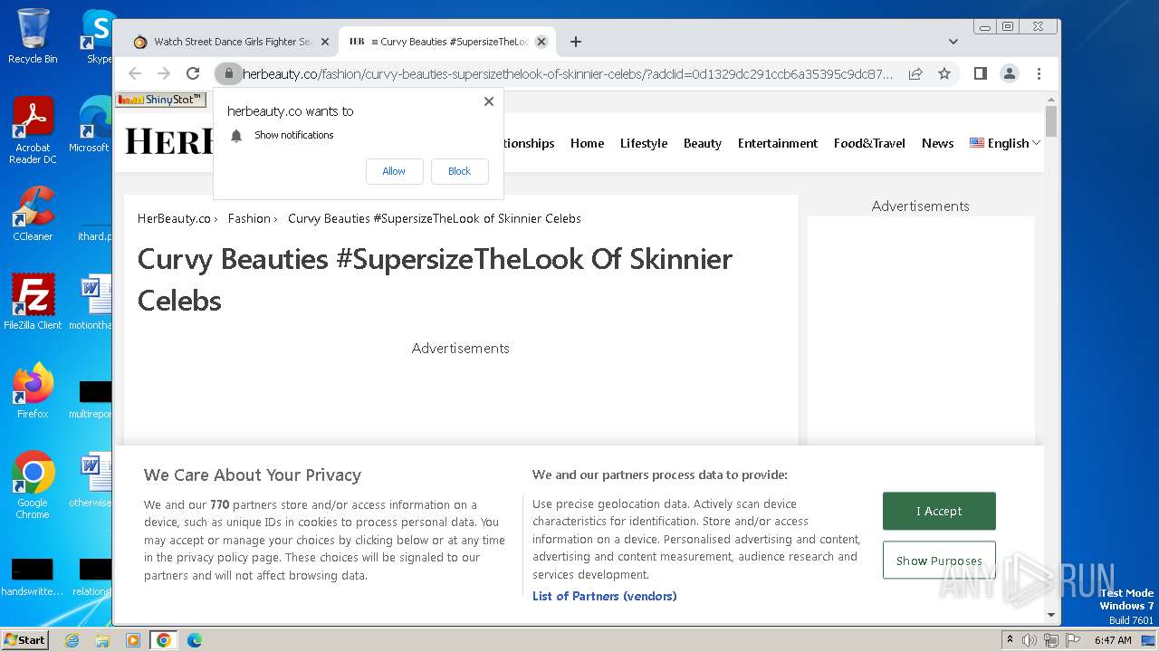
Task: Open the Home menu item
Action: click(587, 143)
